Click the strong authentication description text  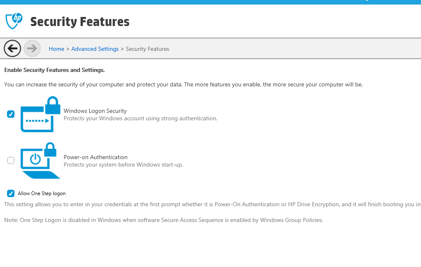tap(140, 118)
